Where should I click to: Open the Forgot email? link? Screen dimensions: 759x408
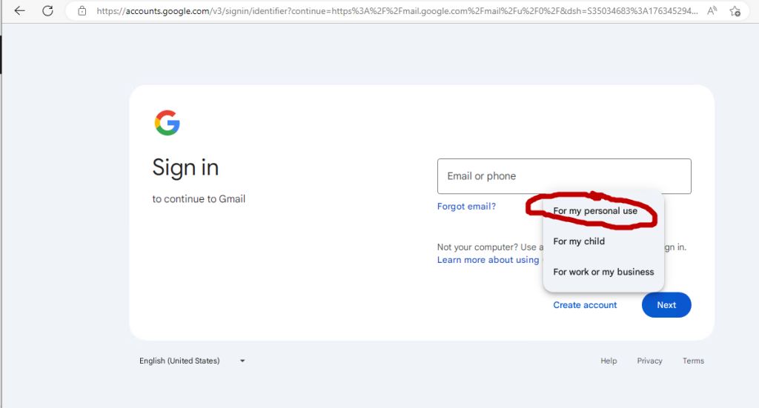[466, 207]
